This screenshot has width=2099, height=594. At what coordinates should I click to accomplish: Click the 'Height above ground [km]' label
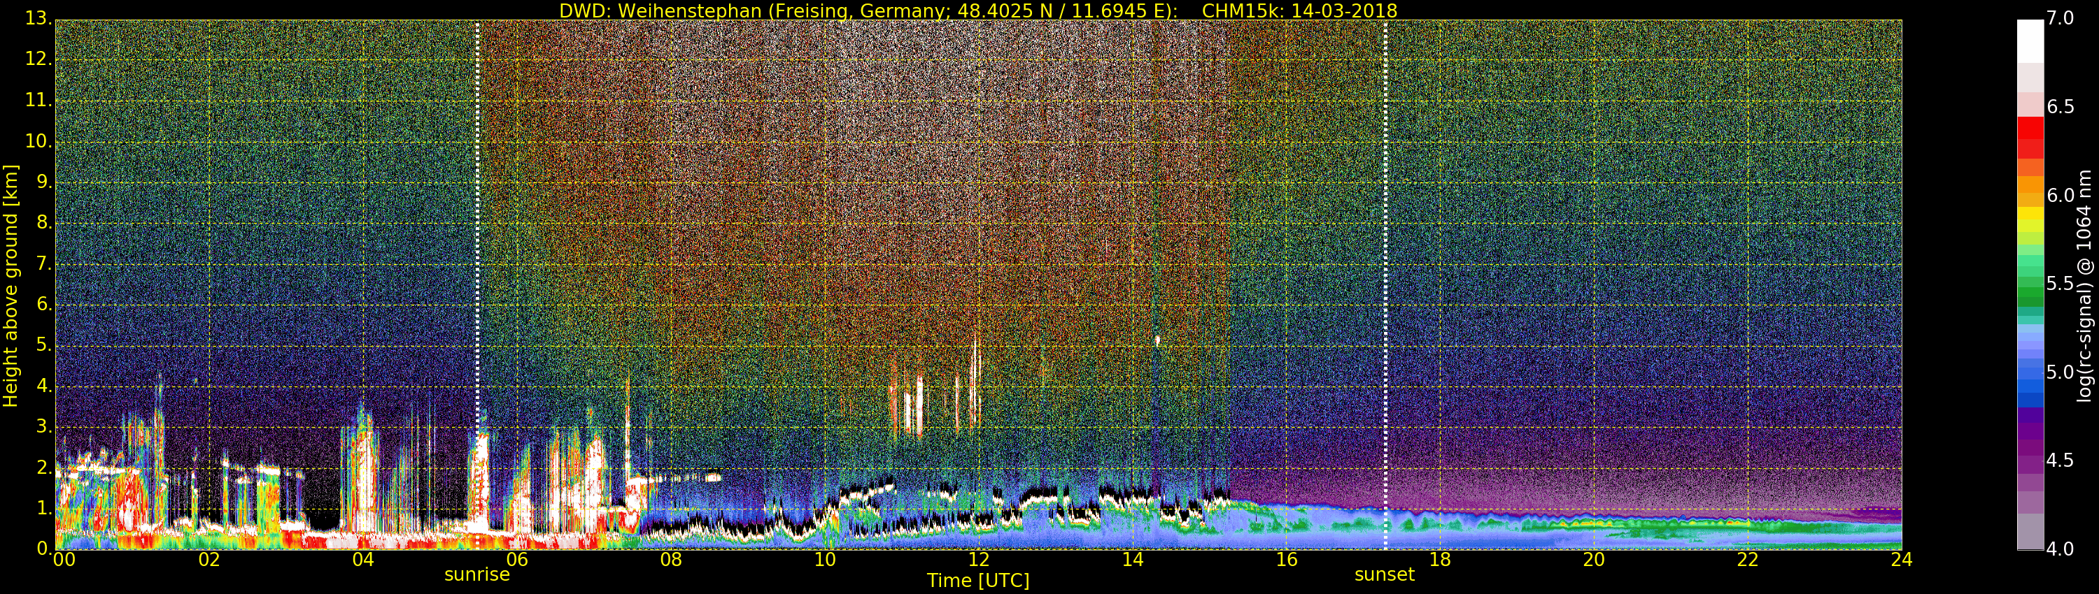[x=10, y=286]
